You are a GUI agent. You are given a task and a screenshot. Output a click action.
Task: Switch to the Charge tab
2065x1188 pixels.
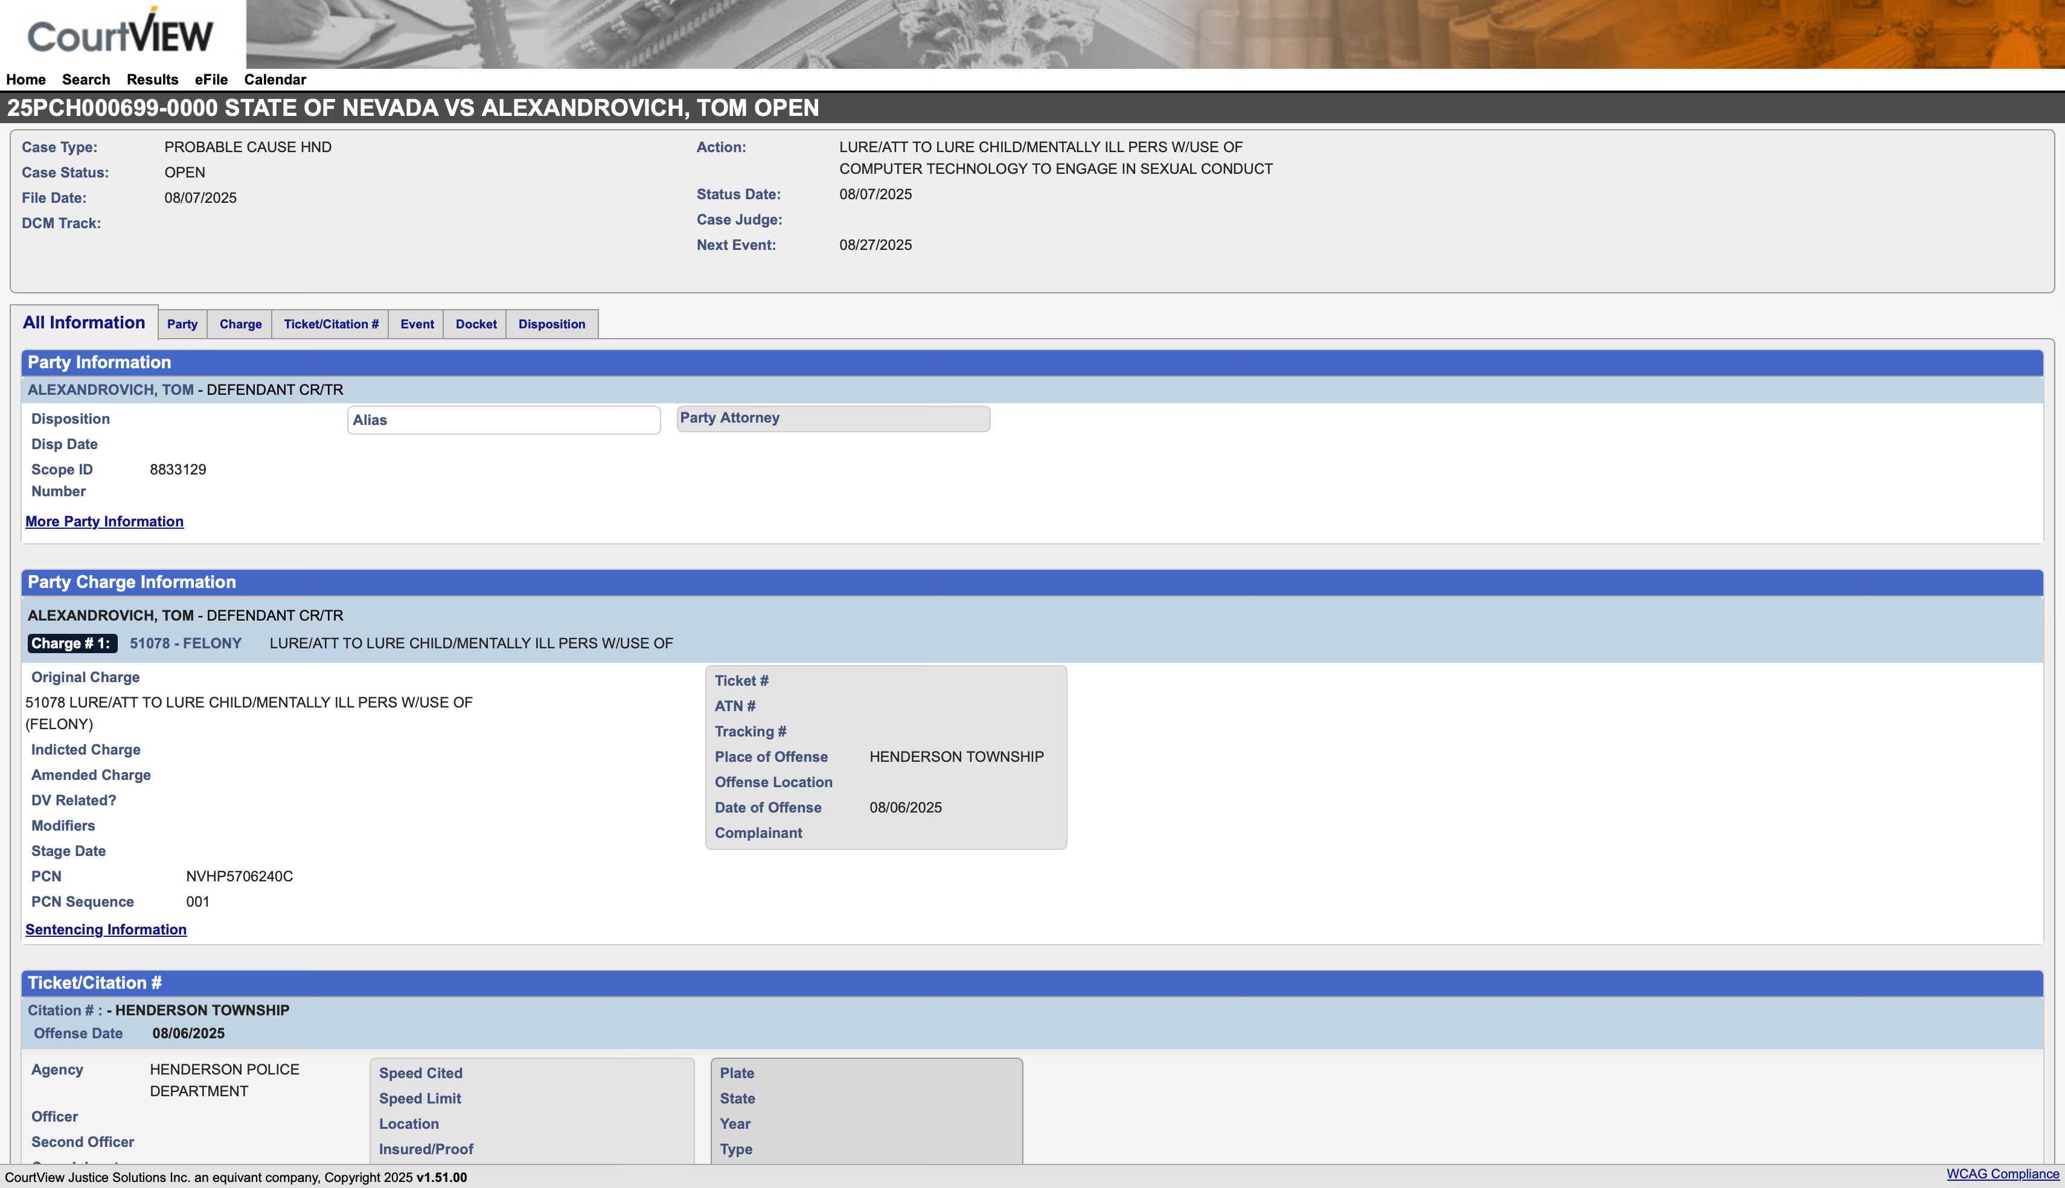click(x=240, y=324)
